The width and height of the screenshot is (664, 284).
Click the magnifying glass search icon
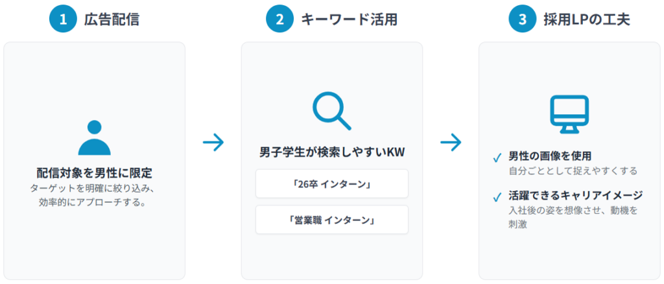331,111
